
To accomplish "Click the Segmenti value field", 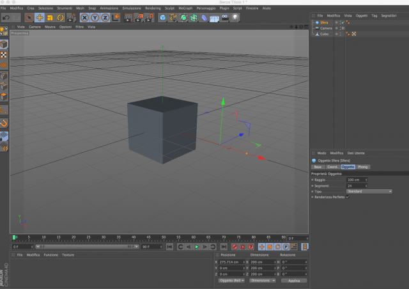I will pos(355,185).
